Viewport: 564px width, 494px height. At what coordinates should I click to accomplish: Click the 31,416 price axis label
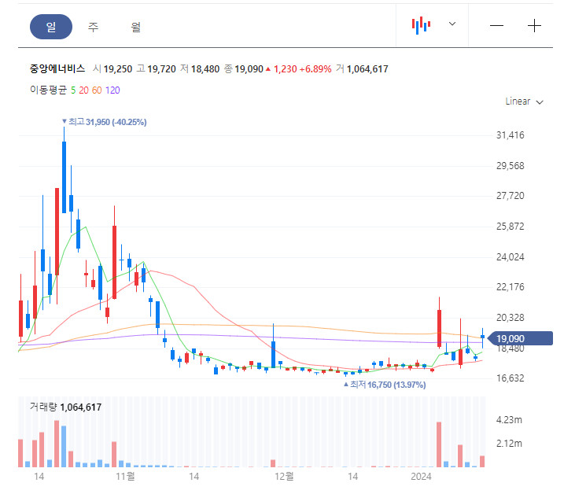[x=510, y=135]
